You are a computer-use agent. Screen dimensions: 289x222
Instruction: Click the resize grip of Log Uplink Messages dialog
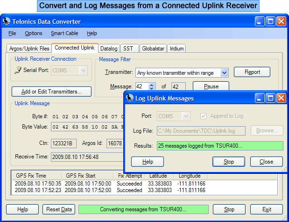click(x=285, y=169)
